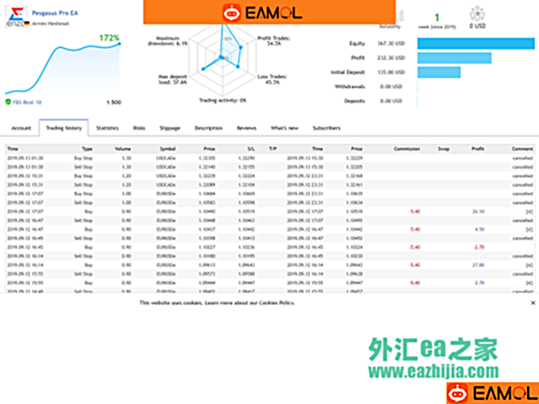Click the red -2.70 profit cell
This screenshot has height=404, width=539.
(479, 247)
